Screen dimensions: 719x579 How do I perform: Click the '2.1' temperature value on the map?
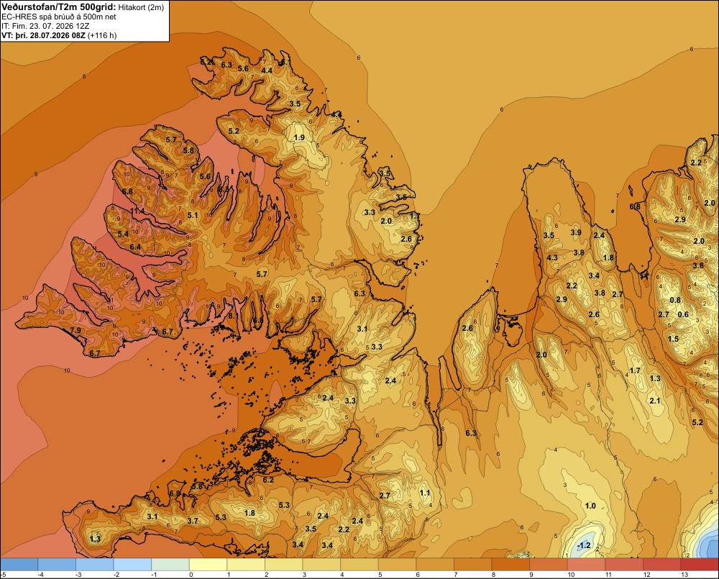click(655, 401)
